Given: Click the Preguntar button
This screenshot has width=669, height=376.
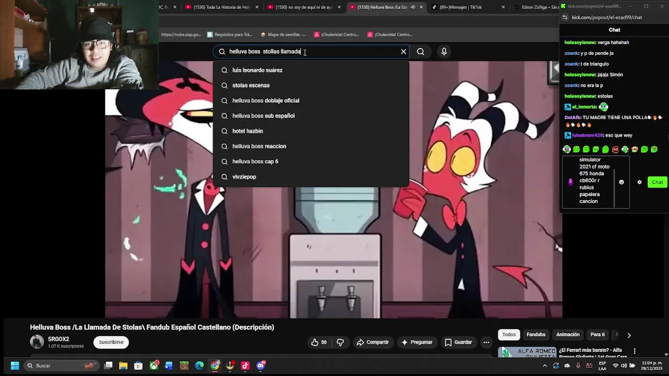Looking at the screenshot, I should point(417,342).
